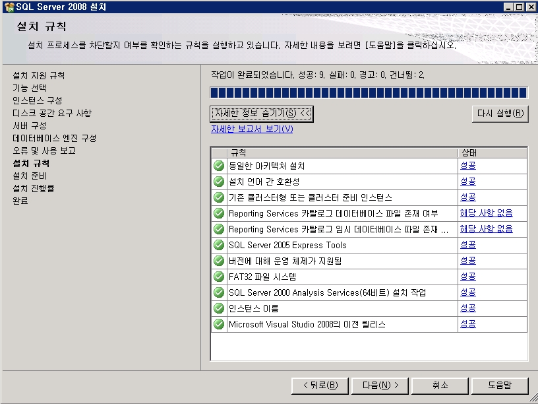This screenshot has height=404, width=538.
Task: Open 성공 status for 설치 언어 간 호환성
Action: tap(468, 182)
